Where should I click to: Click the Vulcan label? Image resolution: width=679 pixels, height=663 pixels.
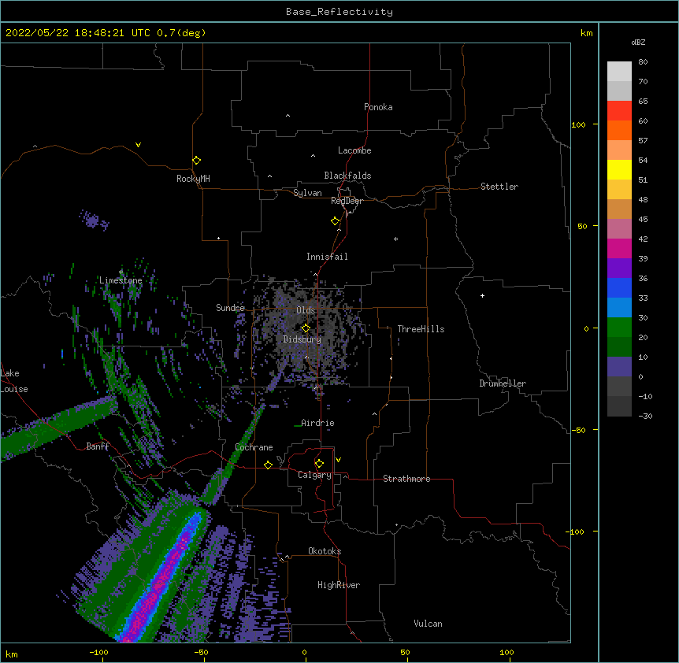(428, 624)
